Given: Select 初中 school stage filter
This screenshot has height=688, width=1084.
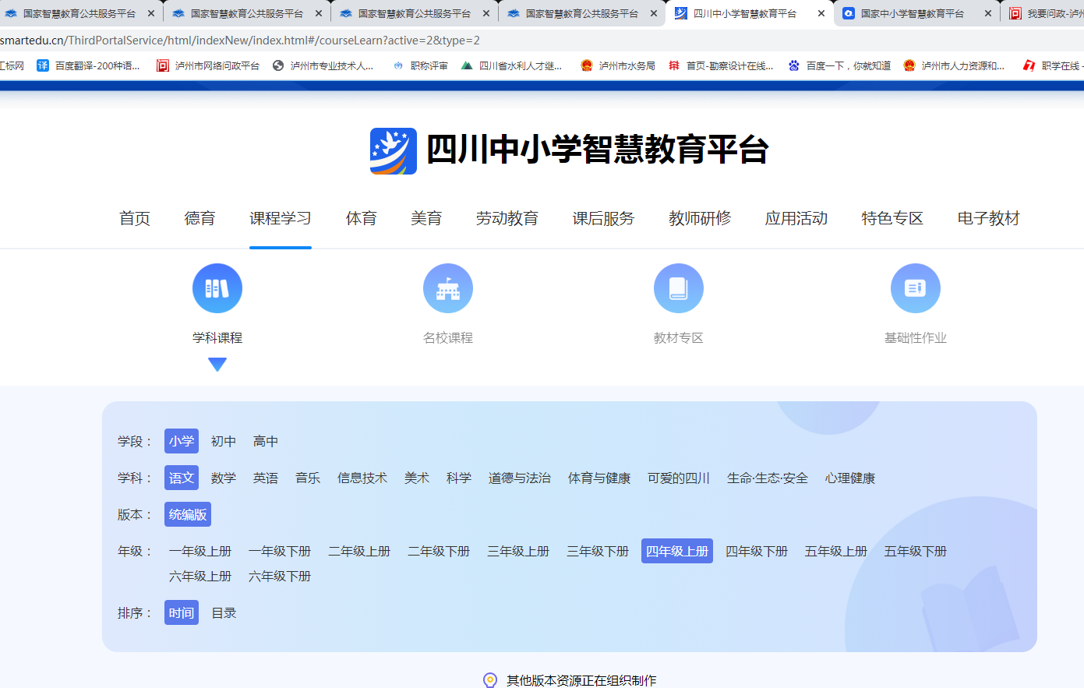Looking at the screenshot, I should [224, 441].
